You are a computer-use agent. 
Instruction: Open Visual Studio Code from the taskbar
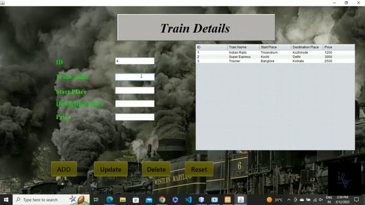point(188,200)
